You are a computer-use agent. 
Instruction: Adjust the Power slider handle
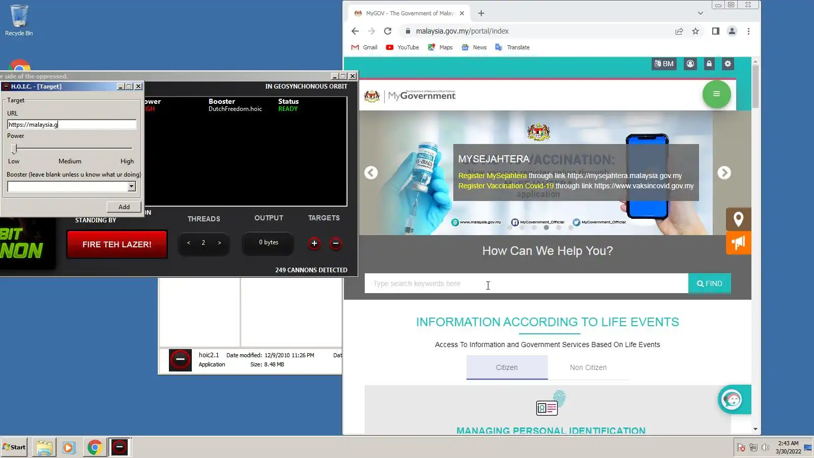click(x=14, y=149)
